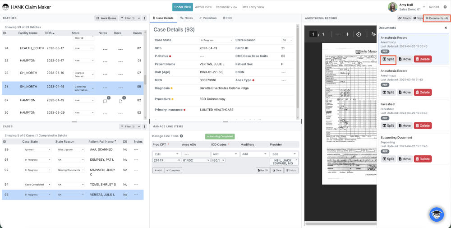Open Manage Line Items help tooltip
The image size is (451, 228).
coord(181,136)
